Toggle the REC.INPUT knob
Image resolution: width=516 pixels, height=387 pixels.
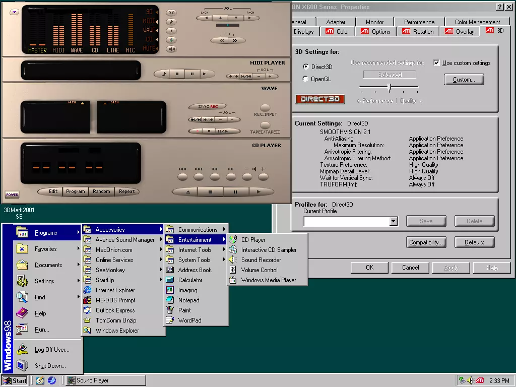coord(265,108)
